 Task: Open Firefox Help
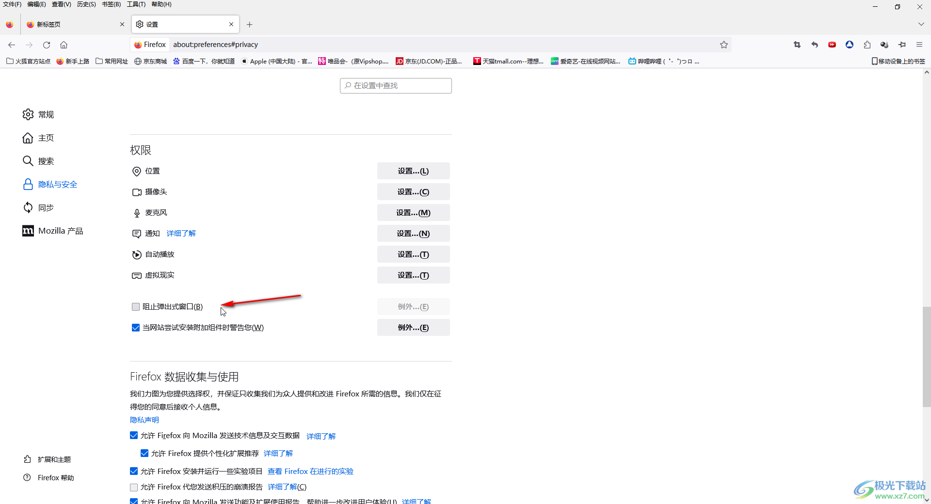(x=48, y=477)
